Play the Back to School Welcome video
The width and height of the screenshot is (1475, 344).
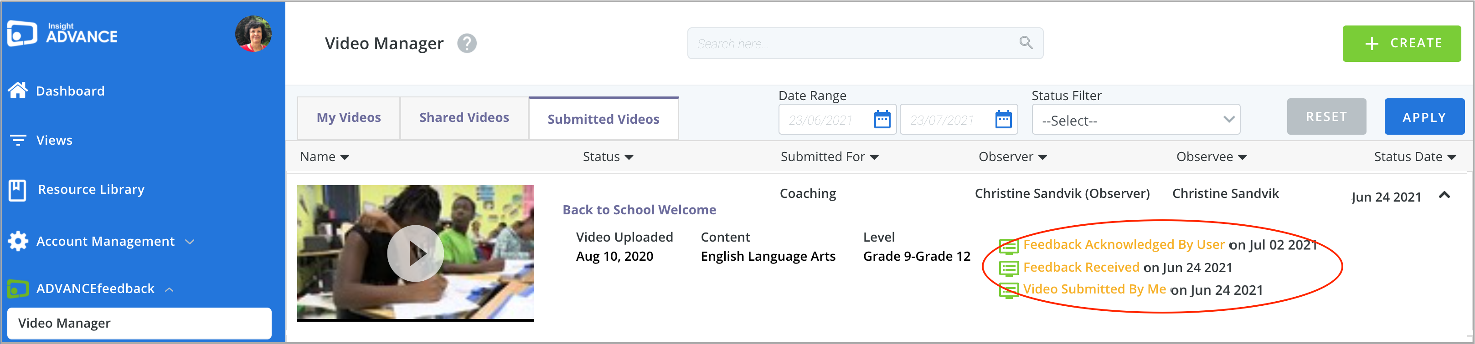tap(415, 253)
